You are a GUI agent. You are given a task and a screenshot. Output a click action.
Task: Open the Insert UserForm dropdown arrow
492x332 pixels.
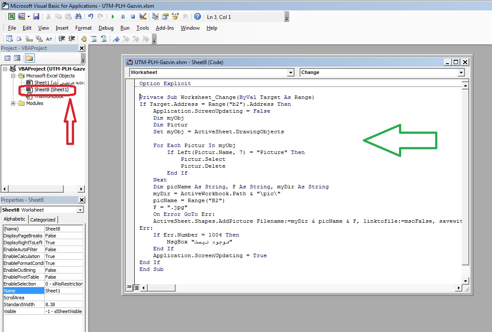point(28,17)
